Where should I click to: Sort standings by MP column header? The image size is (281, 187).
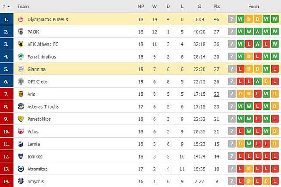140,7
